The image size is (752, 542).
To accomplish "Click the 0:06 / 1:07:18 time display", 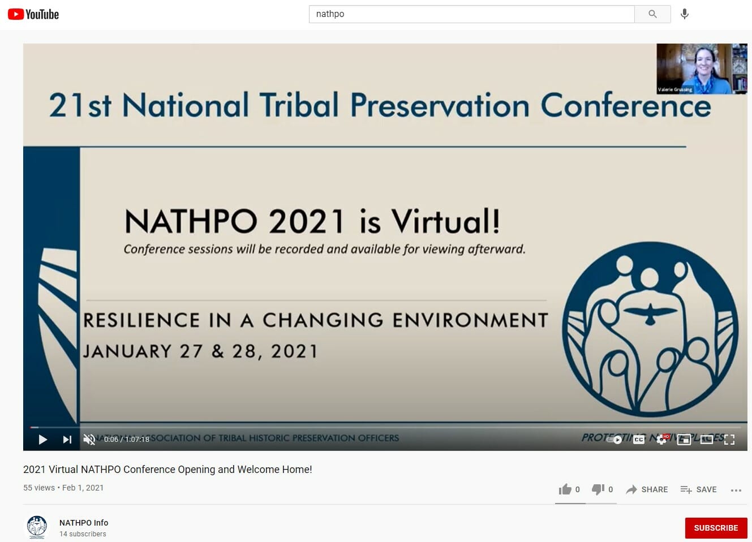I will [x=127, y=440].
